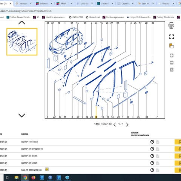Click the clock icon for WSTRIP-RR RH WDW,OTR
The image size is (181, 181).
[x=152, y=149]
